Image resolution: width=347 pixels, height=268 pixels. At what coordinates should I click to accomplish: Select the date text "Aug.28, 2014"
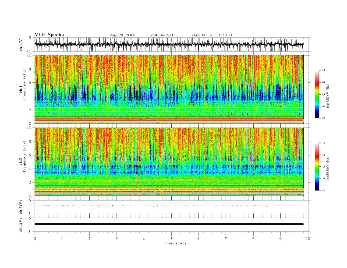point(122,35)
